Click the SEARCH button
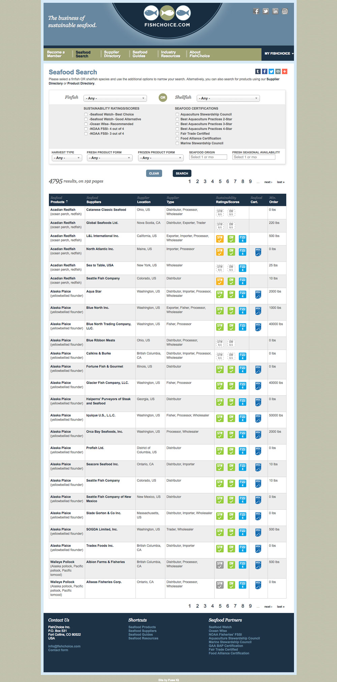337x682 pixels. click(182, 173)
